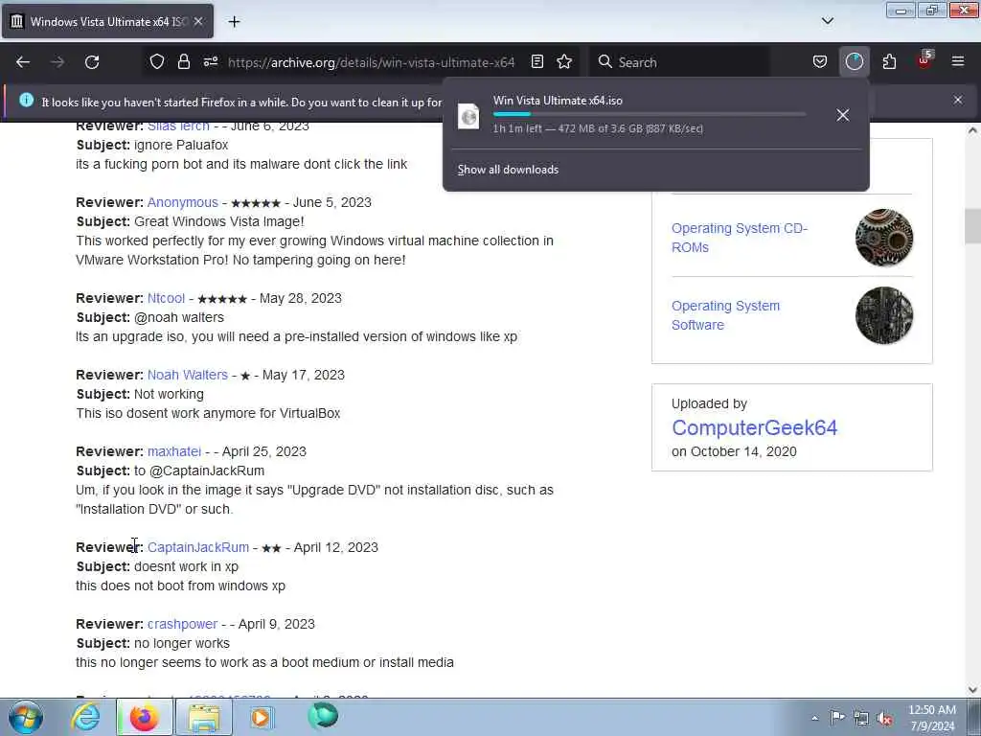
Task: Open the extensions puzzle icon
Action: tap(889, 62)
